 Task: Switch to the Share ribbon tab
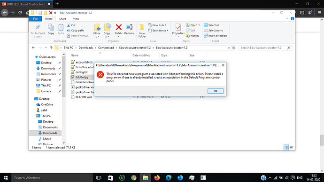point(62,19)
